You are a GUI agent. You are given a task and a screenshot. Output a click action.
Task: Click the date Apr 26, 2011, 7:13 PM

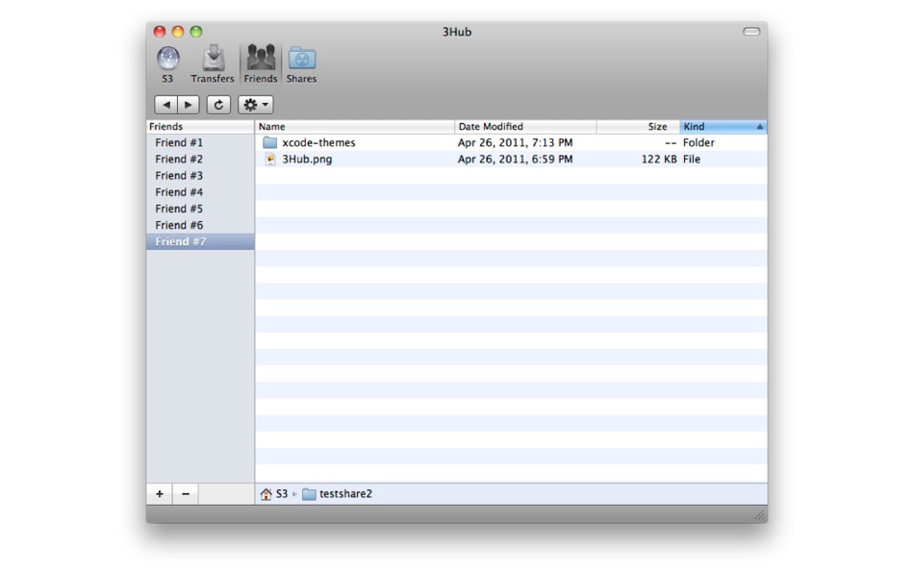[515, 142]
